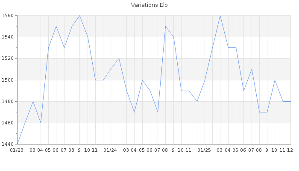Click the "Variations Elo" chart title
Image resolution: width=299 pixels, height=171 pixels.
(x=149, y=5)
